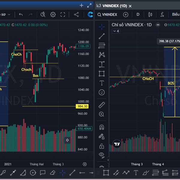Select the horizontal ray tool at bottom
The height and width of the screenshot is (180, 180).
click(91, 173)
